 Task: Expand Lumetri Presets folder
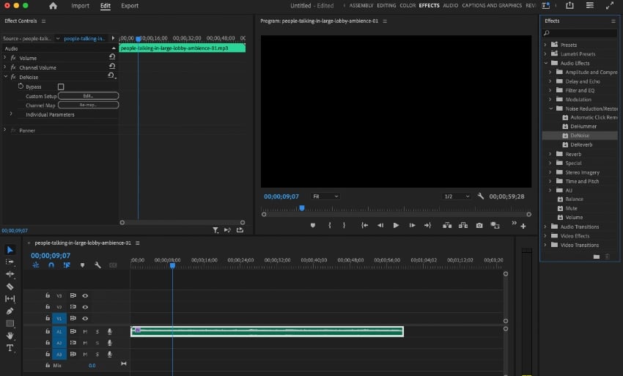[x=545, y=54]
